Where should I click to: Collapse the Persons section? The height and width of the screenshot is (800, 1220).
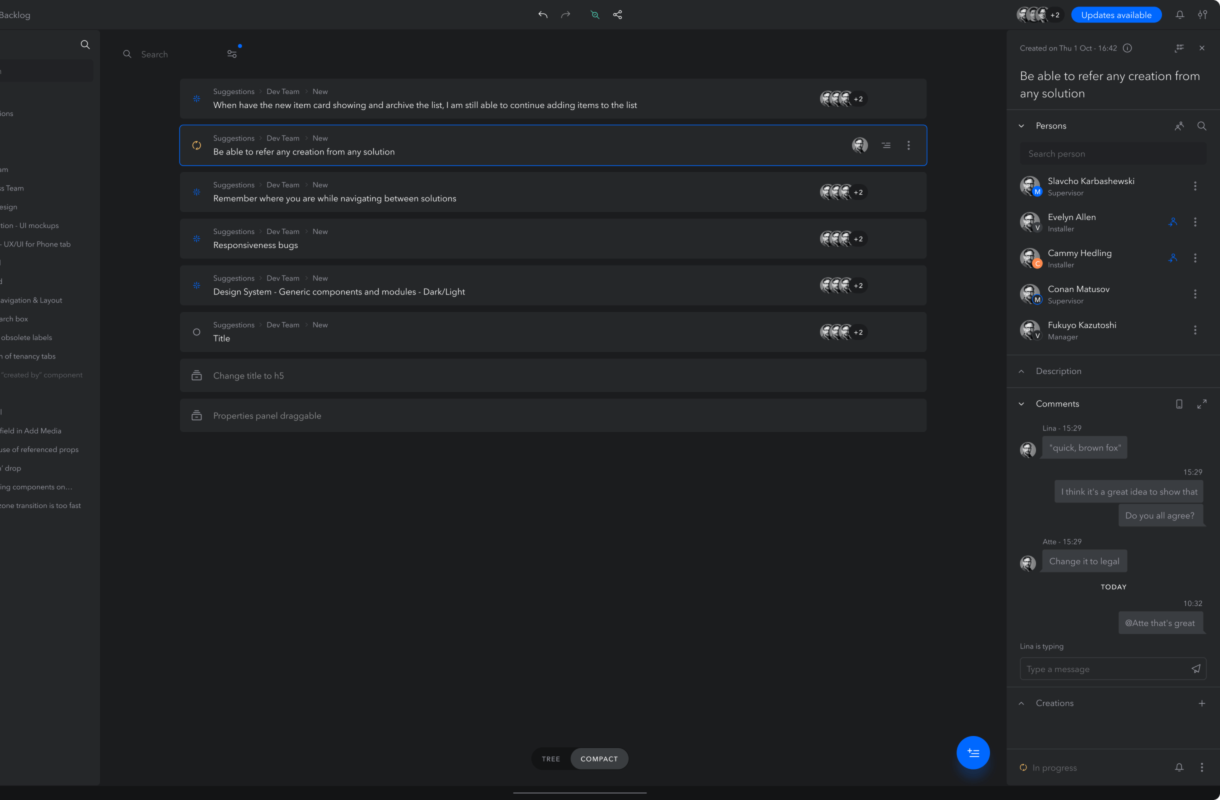[x=1021, y=126]
